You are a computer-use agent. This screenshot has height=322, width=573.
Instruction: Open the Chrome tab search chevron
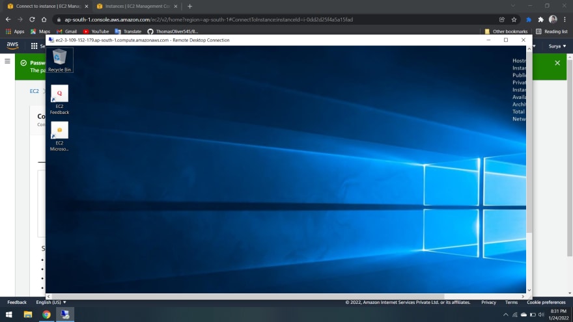[x=512, y=6]
